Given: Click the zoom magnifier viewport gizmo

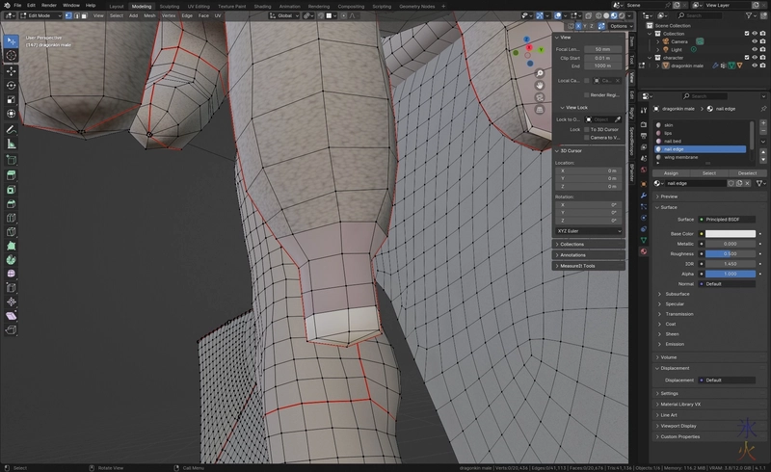Looking at the screenshot, I should pos(540,73).
